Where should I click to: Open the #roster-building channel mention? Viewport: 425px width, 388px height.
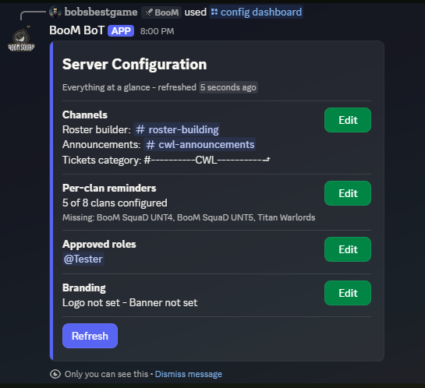pos(177,129)
